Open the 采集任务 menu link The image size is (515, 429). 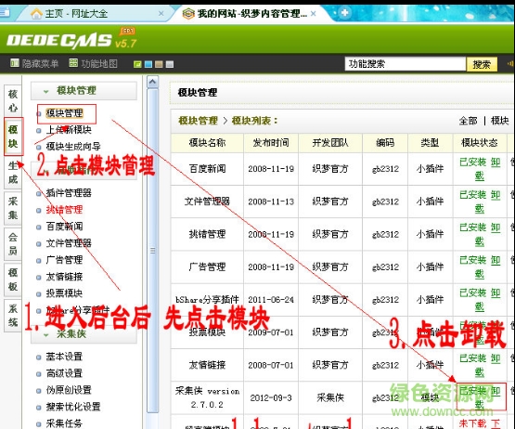64,423
